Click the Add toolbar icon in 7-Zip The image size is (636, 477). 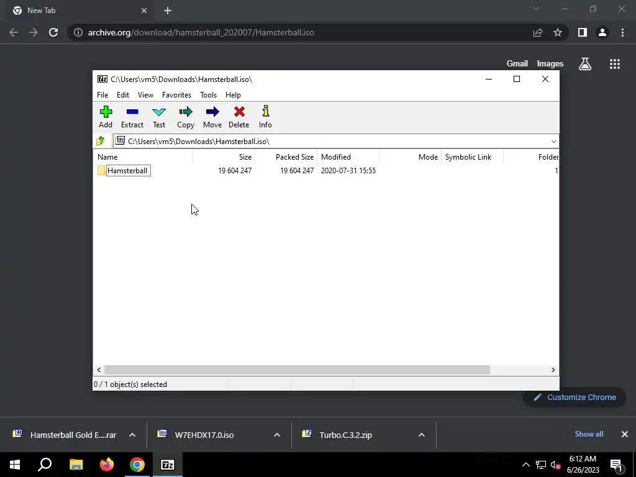tap(106, 117)
